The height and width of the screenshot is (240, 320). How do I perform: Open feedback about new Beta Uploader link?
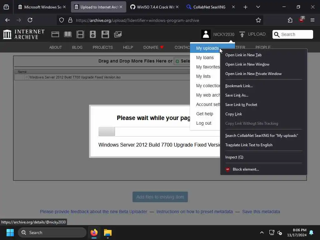93,212
